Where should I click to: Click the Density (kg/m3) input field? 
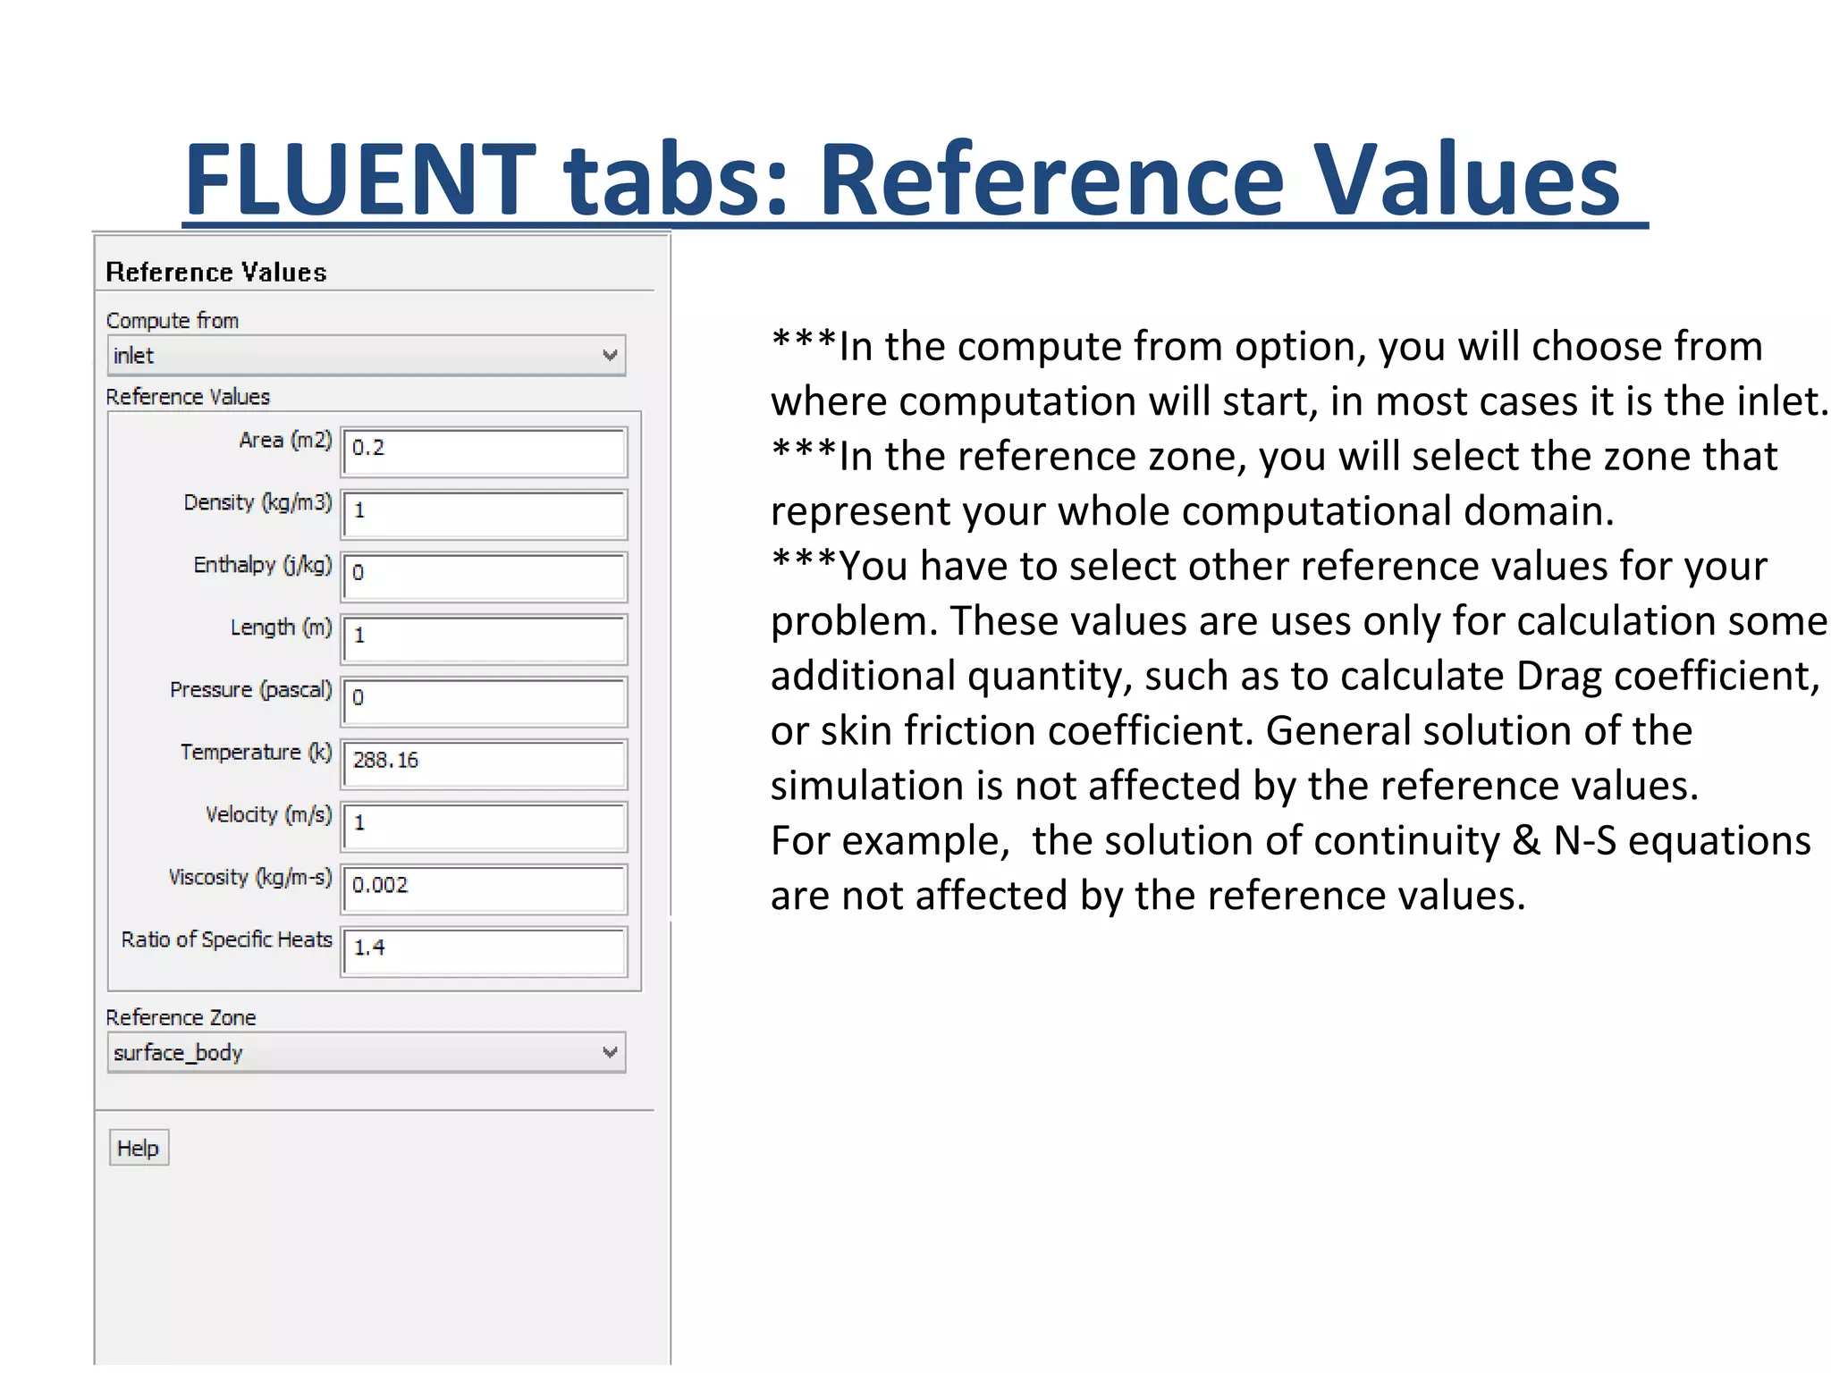[x=485, y=514]
